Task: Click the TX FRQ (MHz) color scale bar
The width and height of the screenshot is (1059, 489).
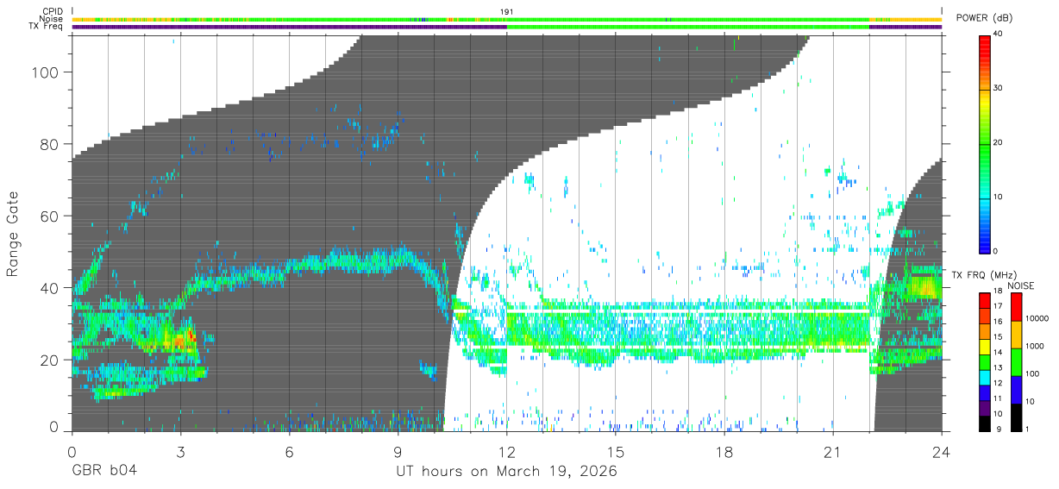Action: (985, 361)
